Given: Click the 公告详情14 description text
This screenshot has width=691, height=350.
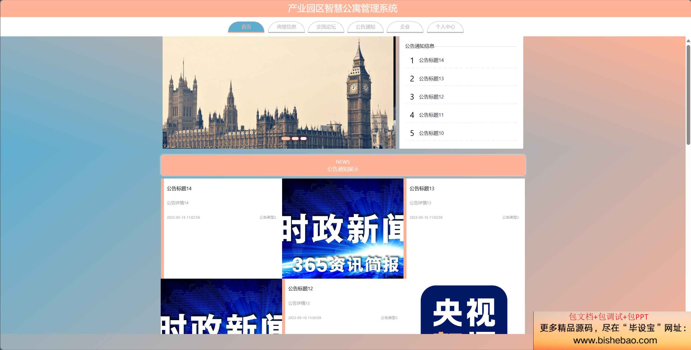Looking at the screenshot, I should click(x=177, y=203).
